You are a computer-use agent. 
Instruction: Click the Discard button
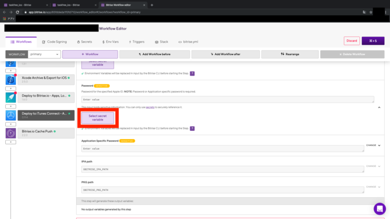[x=351, y=41]
